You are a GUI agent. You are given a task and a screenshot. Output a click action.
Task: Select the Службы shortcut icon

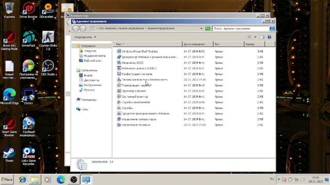119,108
